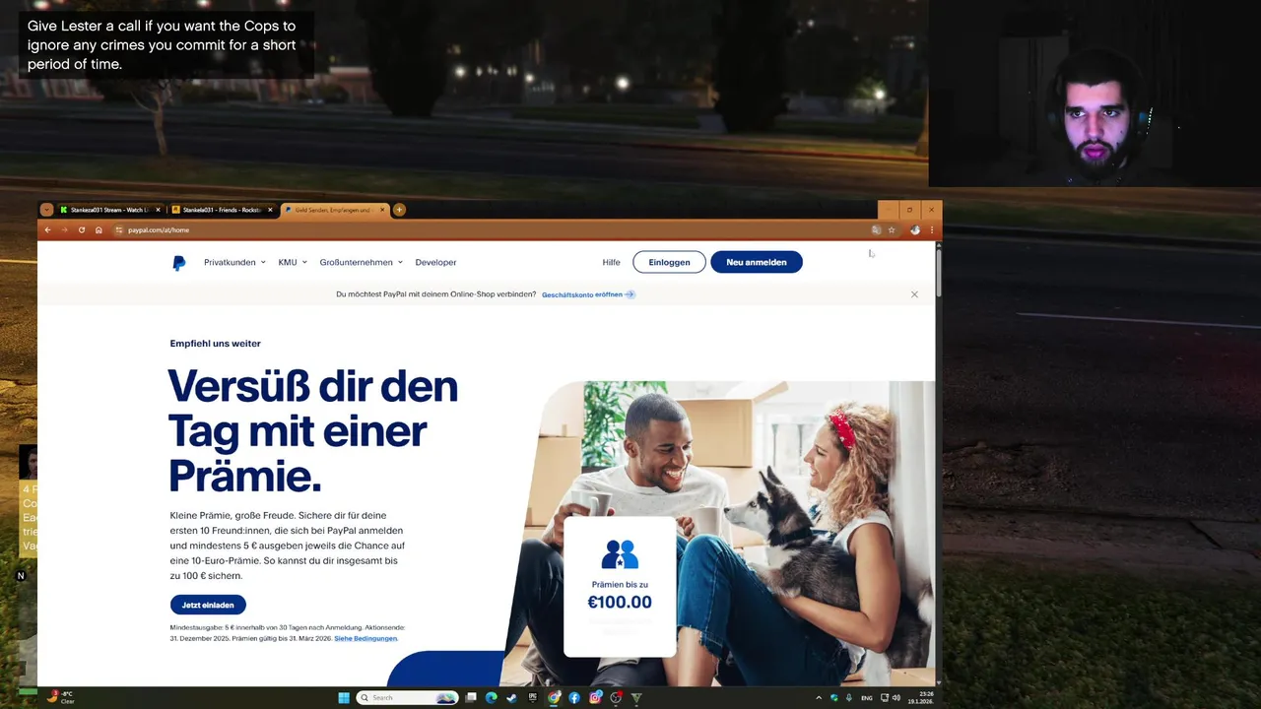Open Steam from the taskbar

[x=511, y=698]
